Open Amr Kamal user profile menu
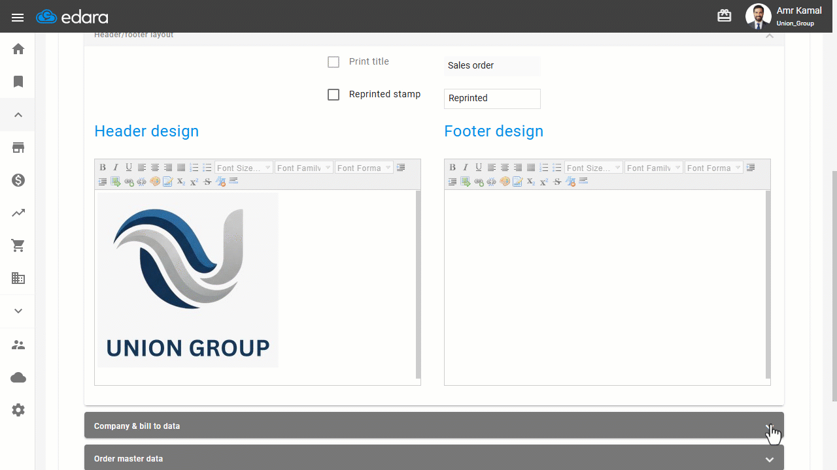The image size is (837, 470). (784, 16)
